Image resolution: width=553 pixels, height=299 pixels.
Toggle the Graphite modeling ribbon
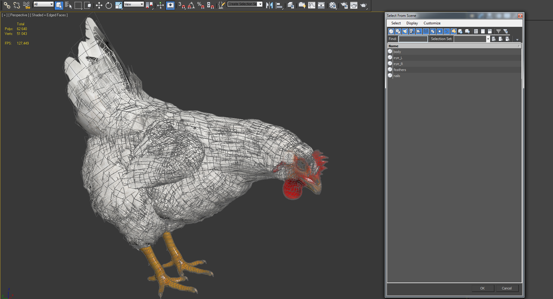tap(302, 5)
